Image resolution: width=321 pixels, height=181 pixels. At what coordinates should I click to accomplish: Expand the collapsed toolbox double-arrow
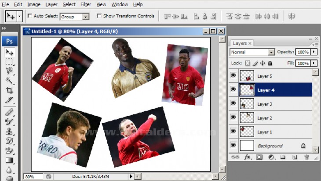pyautogui.click(x=4, y=28)
